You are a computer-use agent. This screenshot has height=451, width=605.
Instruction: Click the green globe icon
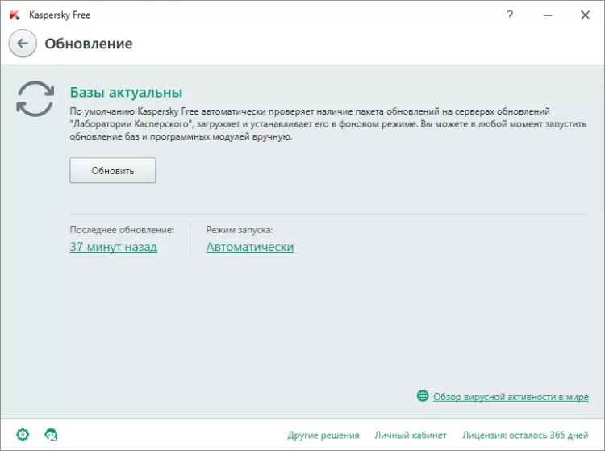click(x=423, y=396)
